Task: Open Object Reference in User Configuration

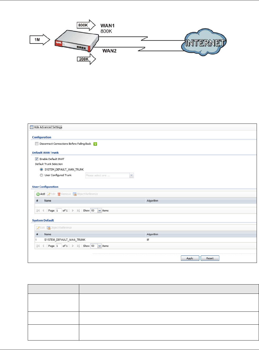Action: tap(85, 194)
